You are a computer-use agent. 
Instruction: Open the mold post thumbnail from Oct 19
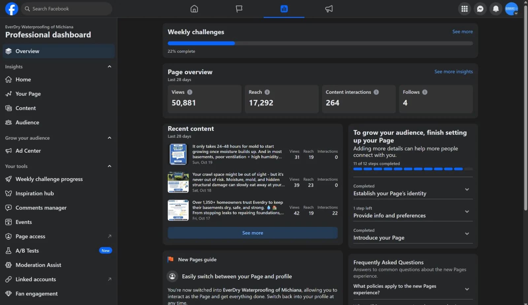coord(178,154)
